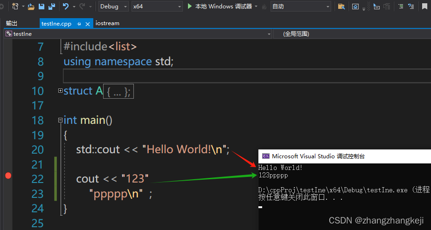
Task: Open the toolbar overflow options arrow
Action: 364,9
